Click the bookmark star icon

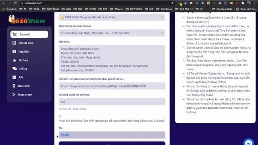coord(172,3)
